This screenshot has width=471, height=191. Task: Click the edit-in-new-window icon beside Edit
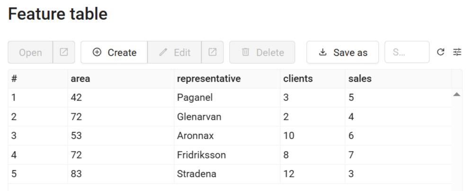tap(213, 52)
